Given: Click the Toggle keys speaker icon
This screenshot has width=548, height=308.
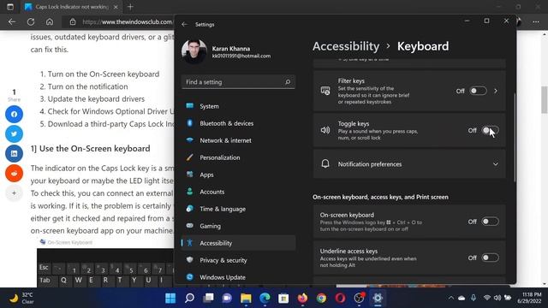Looking at the screenshot, I should click(325, 130).
